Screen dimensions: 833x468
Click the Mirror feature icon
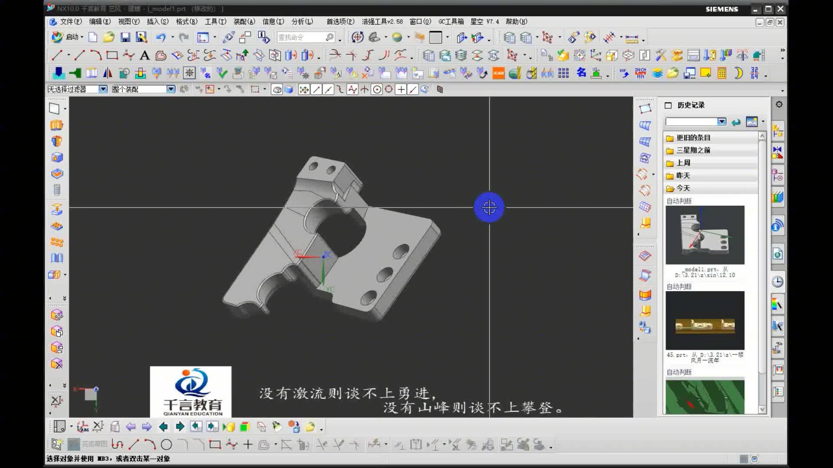[x=108, y=73]
